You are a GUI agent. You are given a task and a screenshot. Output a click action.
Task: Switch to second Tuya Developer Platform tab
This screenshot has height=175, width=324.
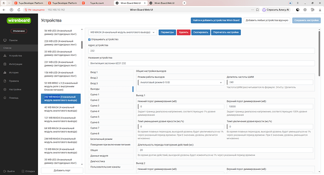click(x=62, y=3)
